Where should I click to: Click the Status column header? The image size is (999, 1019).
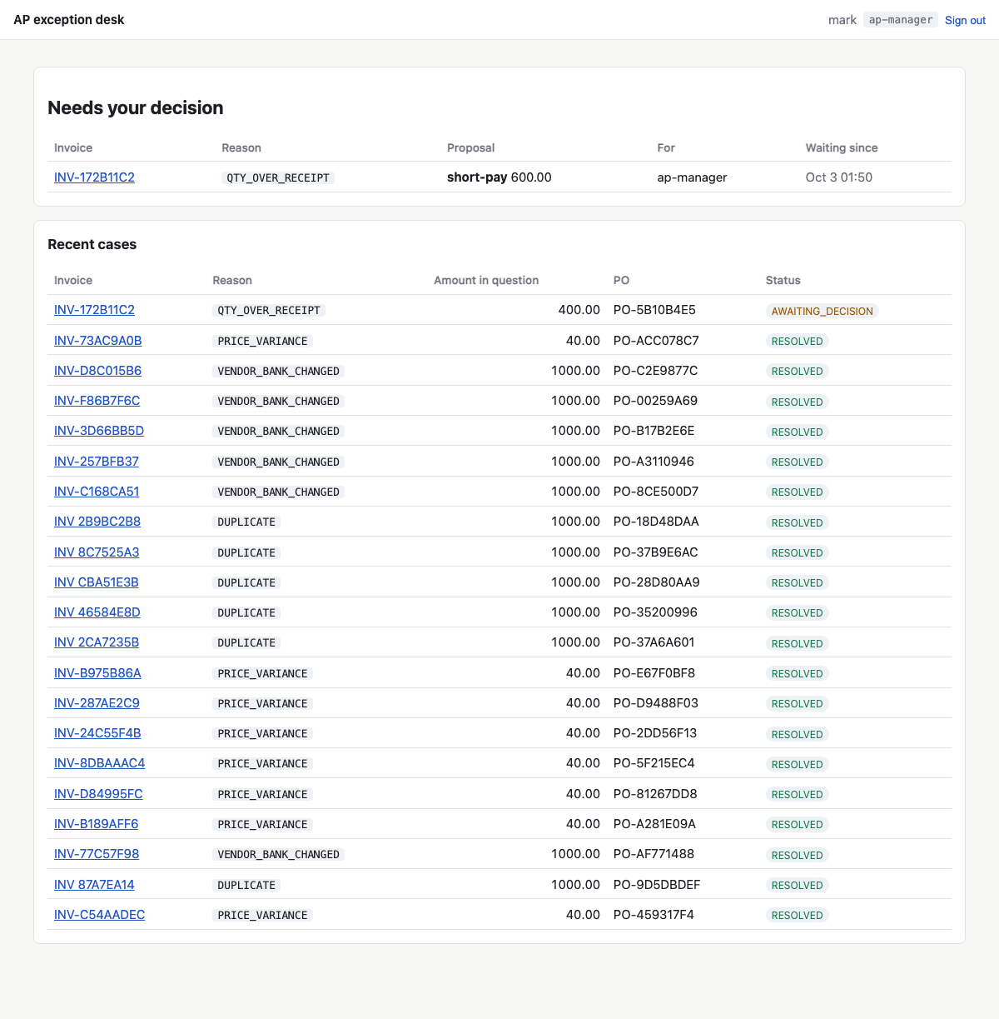[783, 280]
